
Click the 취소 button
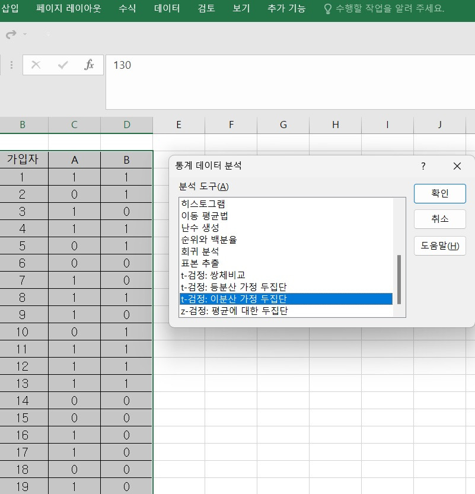pyautogui.click(x=439, y=219)
